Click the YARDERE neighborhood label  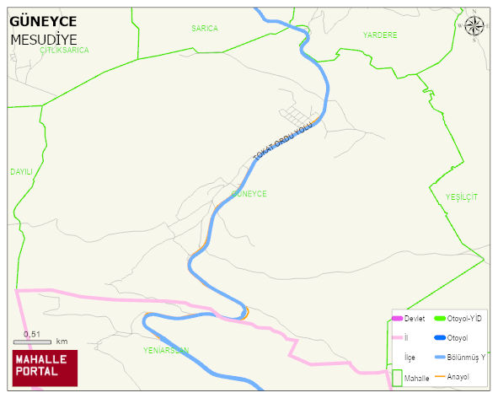click(380, 35)
